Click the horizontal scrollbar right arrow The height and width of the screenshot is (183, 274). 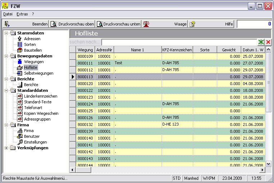[x=262, y=170]
